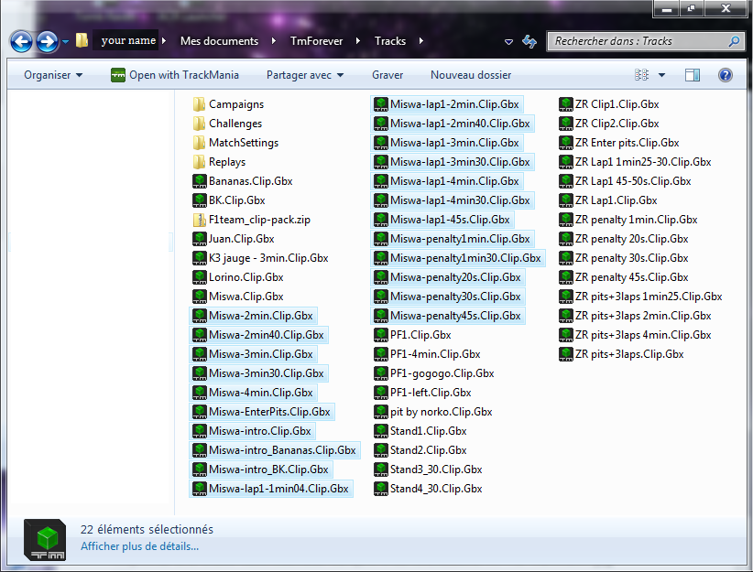Image resolution: width=753 pixels, height=572 pixels.
Task: Click 'your name' in the breadcrumb
Action: [x=128, y=41]
